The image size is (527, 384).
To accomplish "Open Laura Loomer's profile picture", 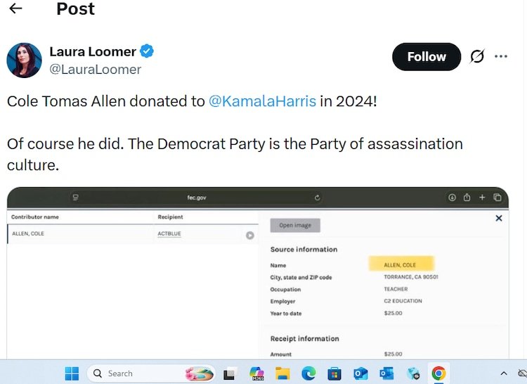I will coord(24,60).
